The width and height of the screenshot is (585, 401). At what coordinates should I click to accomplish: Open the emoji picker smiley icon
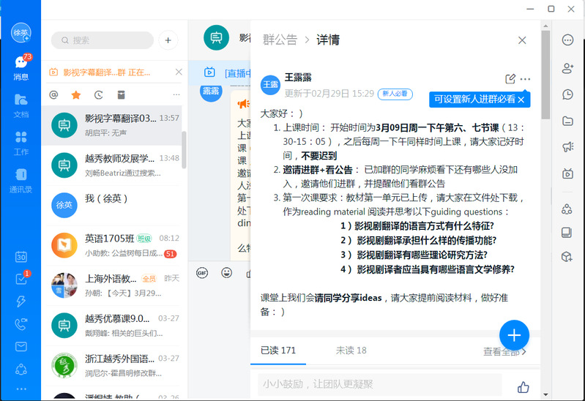click(x=226, y=273)
